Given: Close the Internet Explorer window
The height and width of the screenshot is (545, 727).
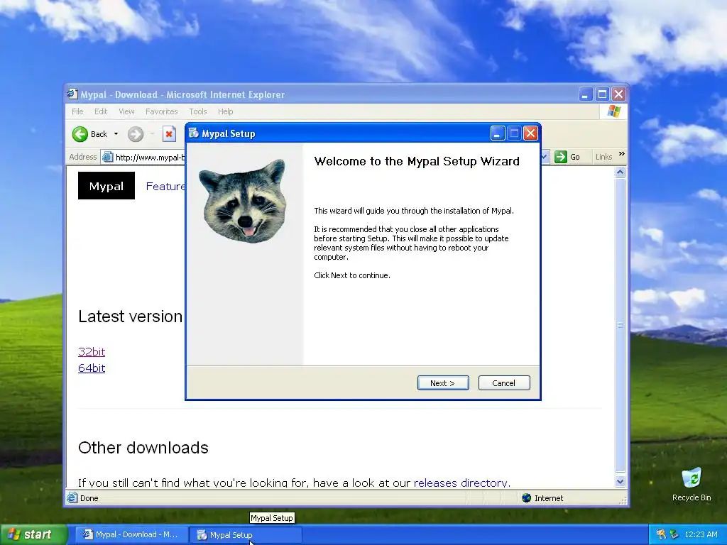Looking at the screenshot, I should pos(618,94).
